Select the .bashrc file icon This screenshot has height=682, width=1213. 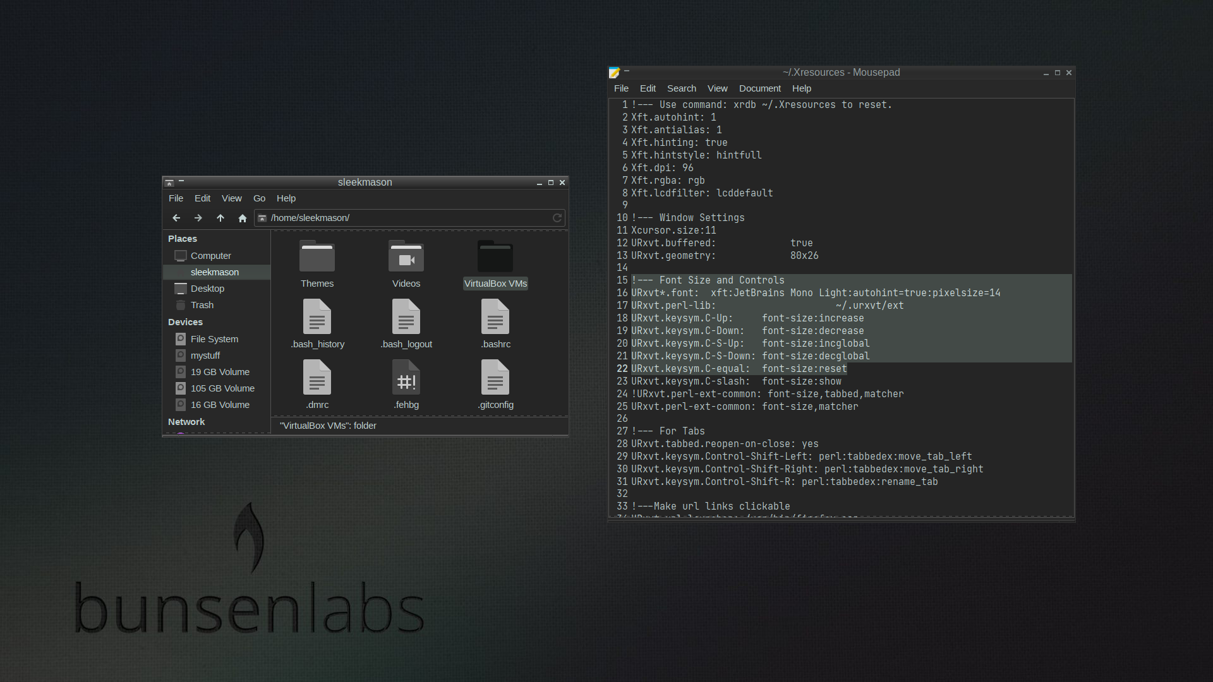[495, 316]
